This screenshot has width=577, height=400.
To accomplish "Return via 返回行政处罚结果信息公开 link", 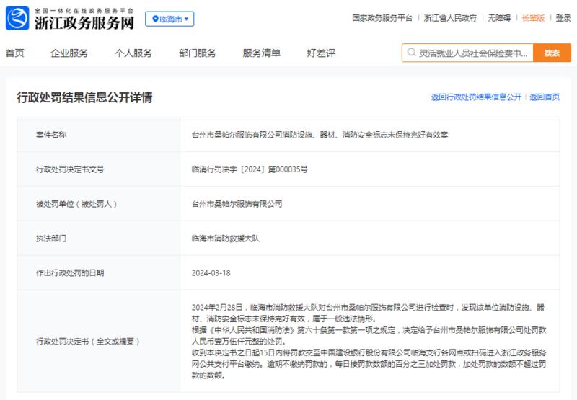I will 476,97.
